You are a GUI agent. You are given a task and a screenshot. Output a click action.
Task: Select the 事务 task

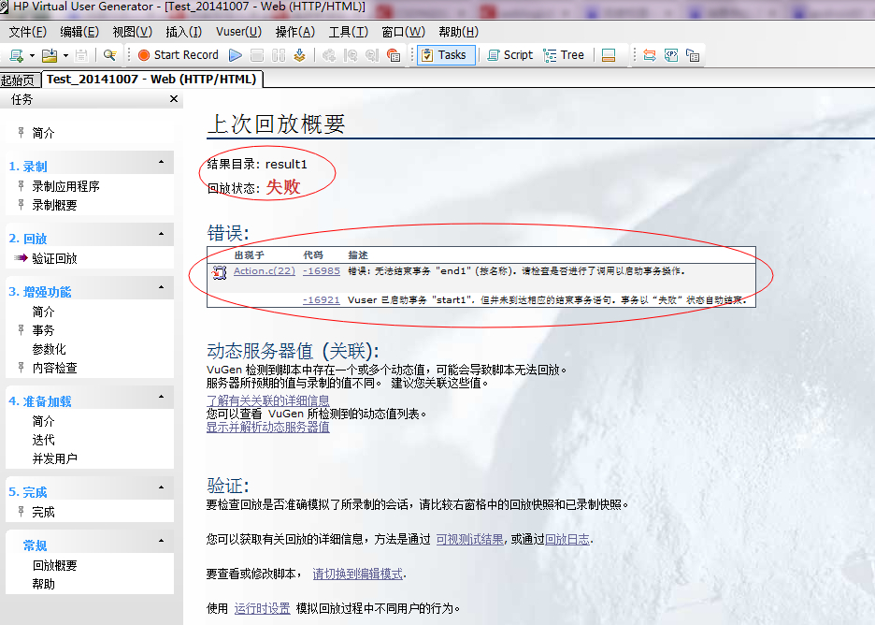click(43, 330)
